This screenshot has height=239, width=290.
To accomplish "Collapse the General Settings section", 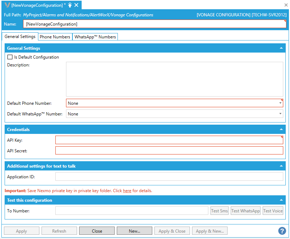I will pyautogui.click(x=281, y=48).
